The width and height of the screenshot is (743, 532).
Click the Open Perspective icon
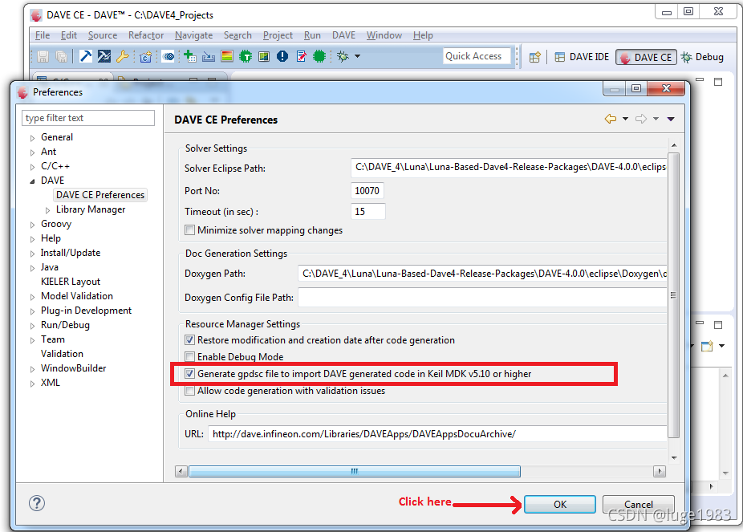pos(535,57)
